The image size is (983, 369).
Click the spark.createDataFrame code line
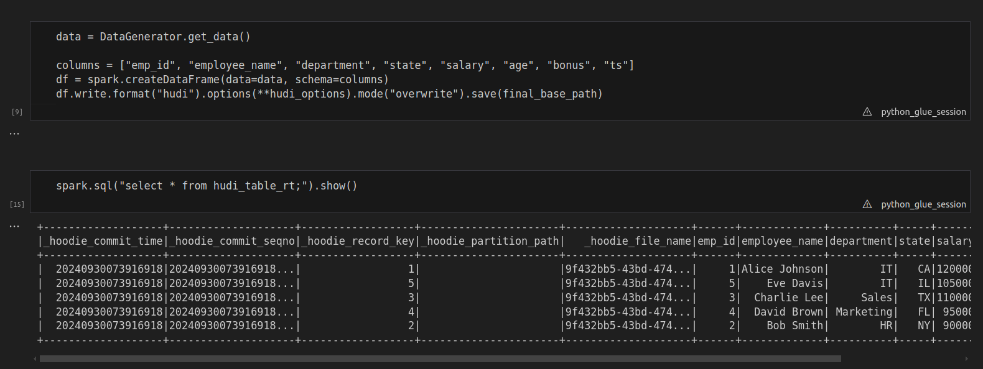tap(222, 80)
